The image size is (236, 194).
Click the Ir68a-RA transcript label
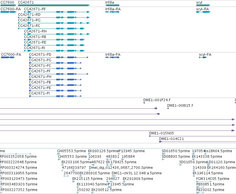pos(113,9)
